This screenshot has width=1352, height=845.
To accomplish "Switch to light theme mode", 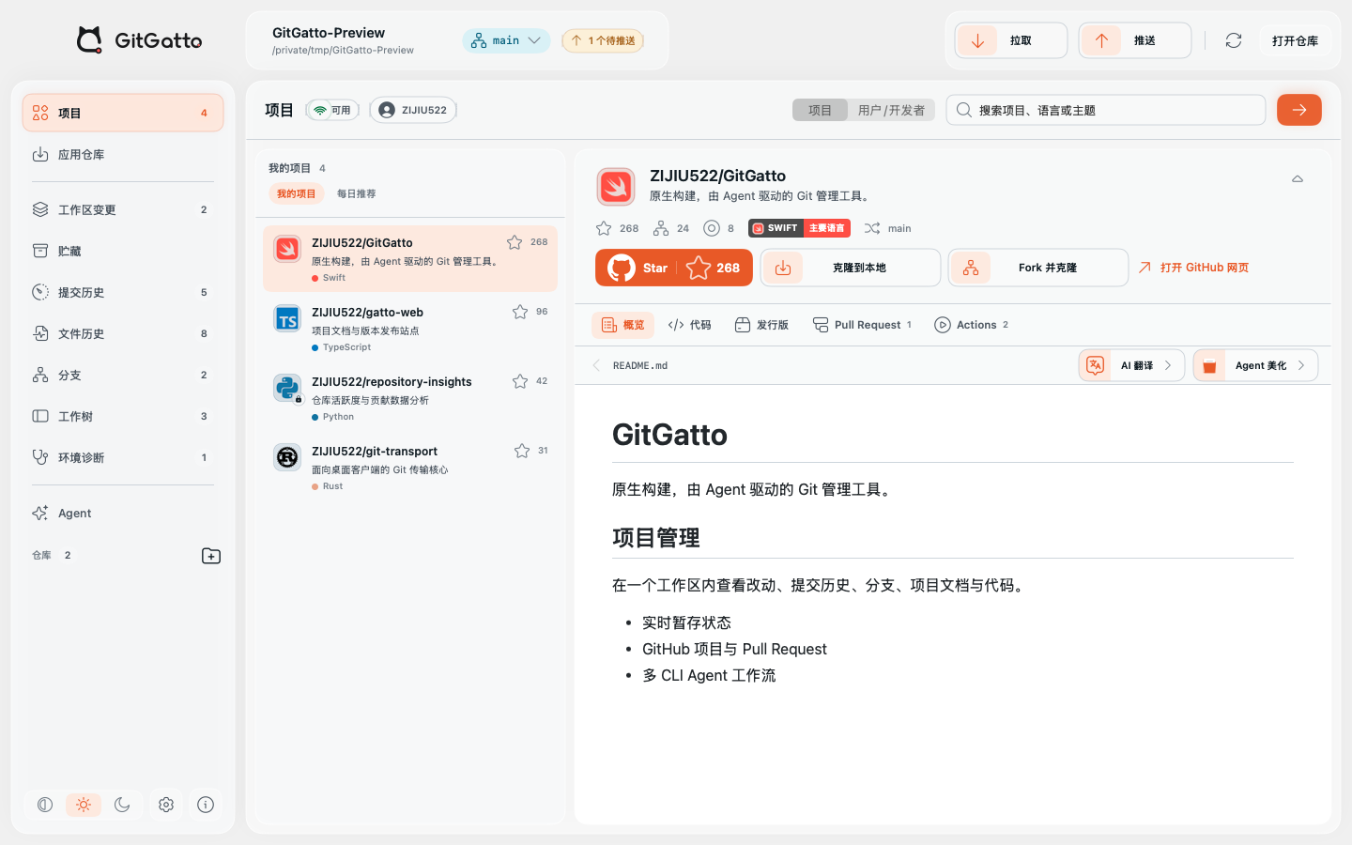I will pyautogui.click(x=84, y=805).
